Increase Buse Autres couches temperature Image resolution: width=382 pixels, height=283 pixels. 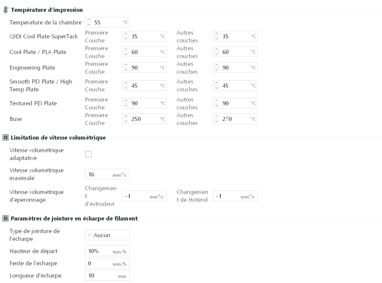click(x=216, y=116)
